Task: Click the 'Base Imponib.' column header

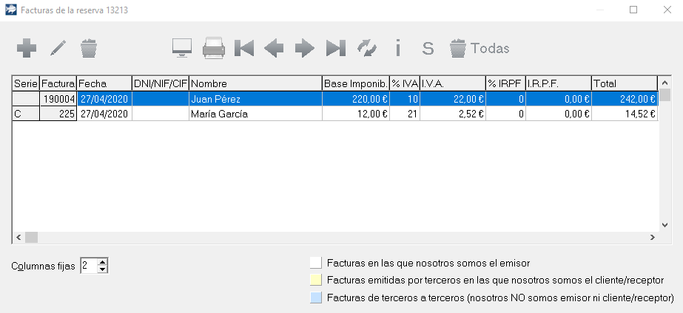Action: 356,83
